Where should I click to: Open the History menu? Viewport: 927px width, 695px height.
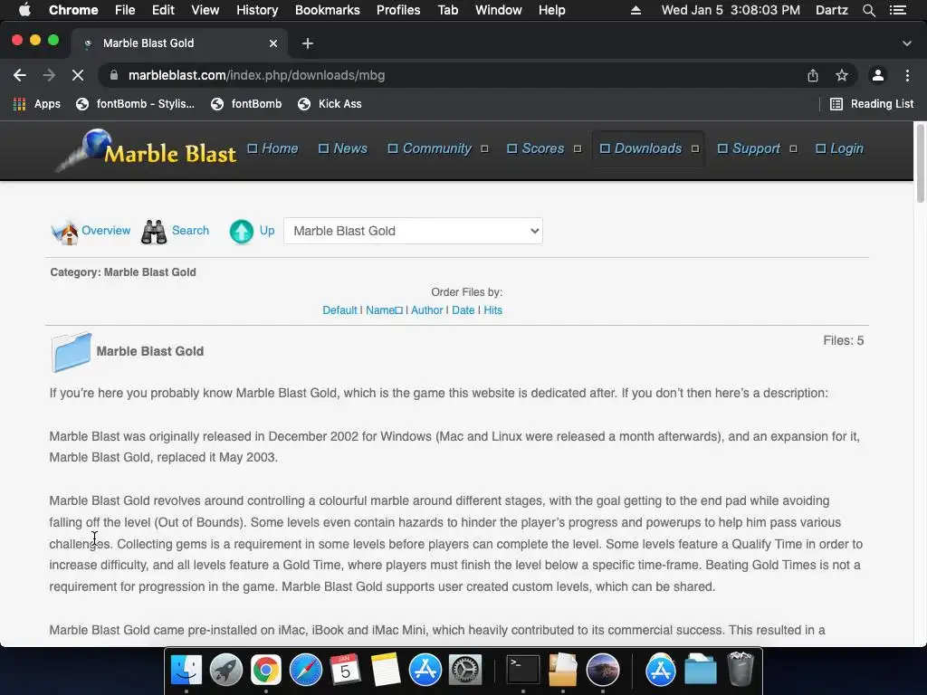[257, 10]
